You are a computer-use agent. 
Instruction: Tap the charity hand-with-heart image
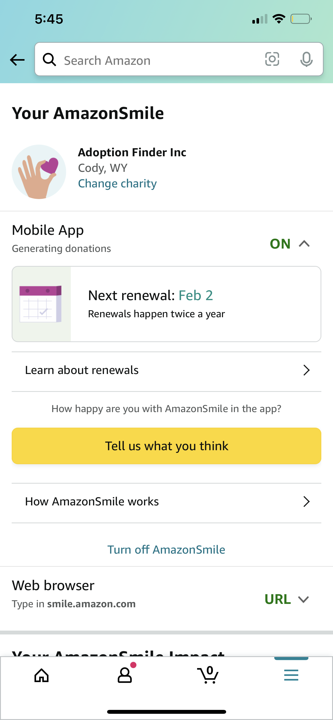[x=39, y=172]
